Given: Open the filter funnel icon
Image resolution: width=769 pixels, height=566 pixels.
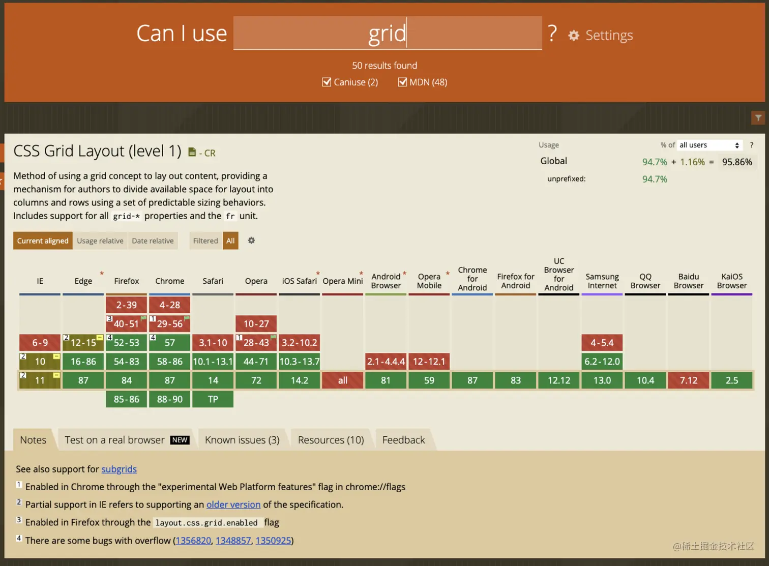Looking at the screenshot, I should click(x=758, y=118).
